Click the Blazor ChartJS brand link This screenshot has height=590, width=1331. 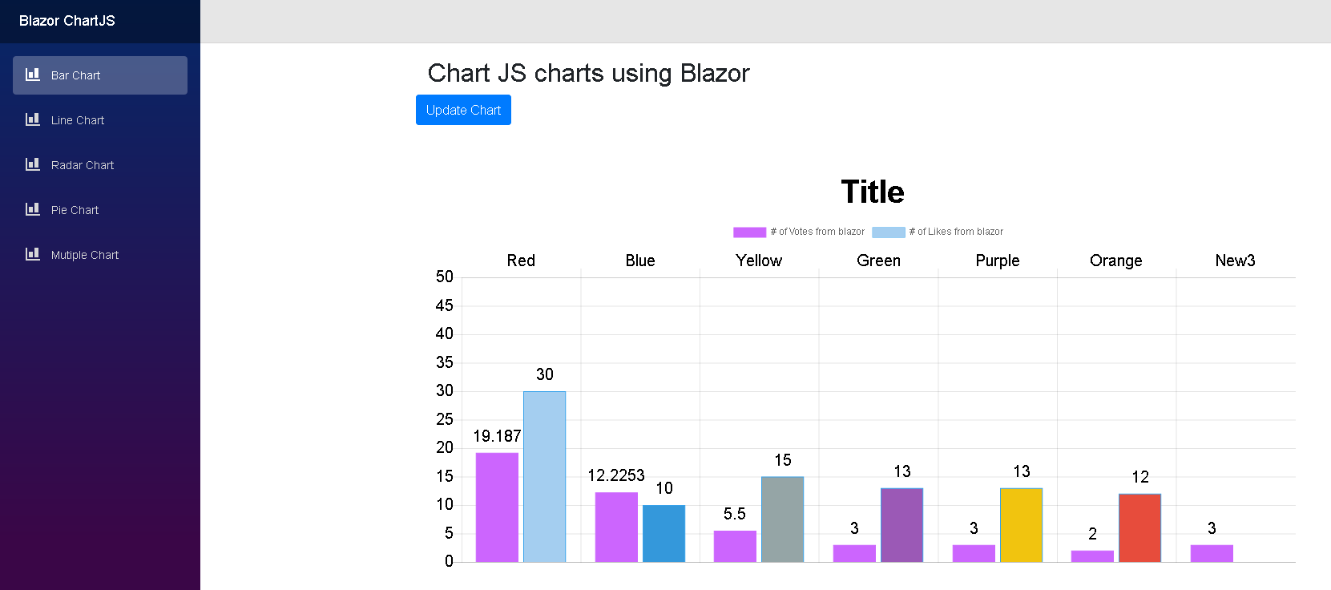tap(67, 21)
